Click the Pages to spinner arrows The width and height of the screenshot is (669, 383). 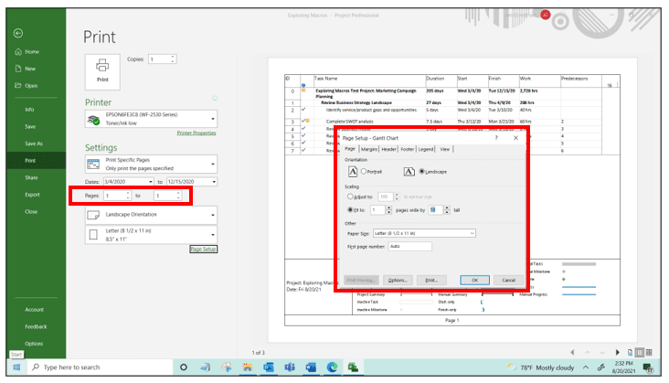[x=178, y=196]
